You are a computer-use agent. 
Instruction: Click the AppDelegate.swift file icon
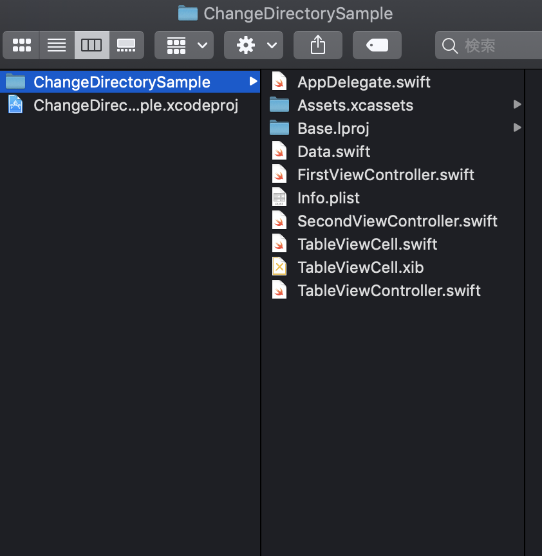tap(279, 82)
